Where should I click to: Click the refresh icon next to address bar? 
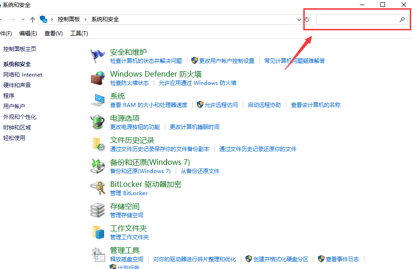307,19
